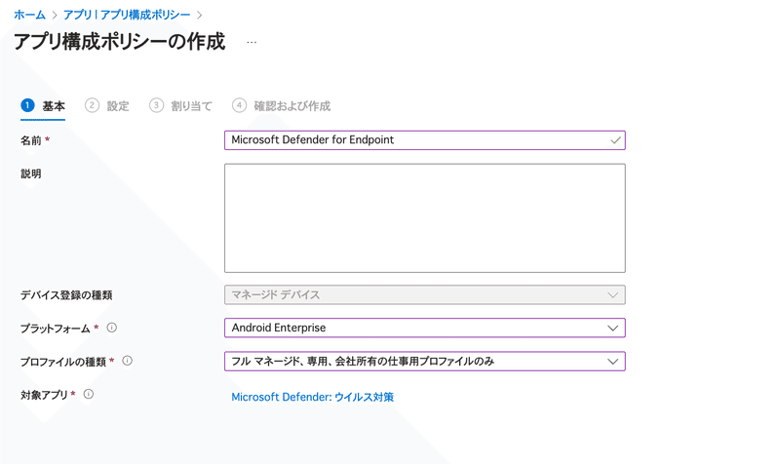This screenshot has width=780, height=464.
Task: Click the step 4 circle icon for 確認および作成
Action: tap(239, 105)
